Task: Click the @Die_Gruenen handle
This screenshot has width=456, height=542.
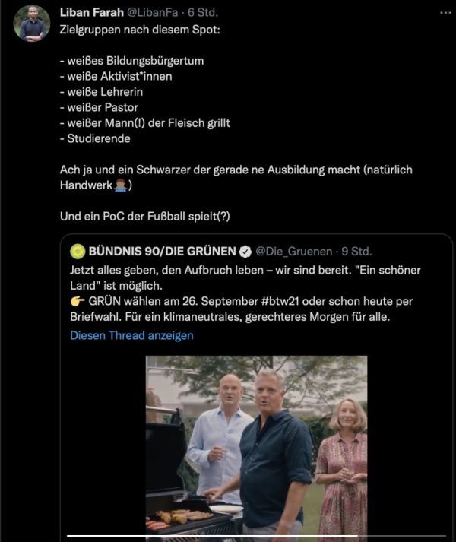Action: point(294,252)
